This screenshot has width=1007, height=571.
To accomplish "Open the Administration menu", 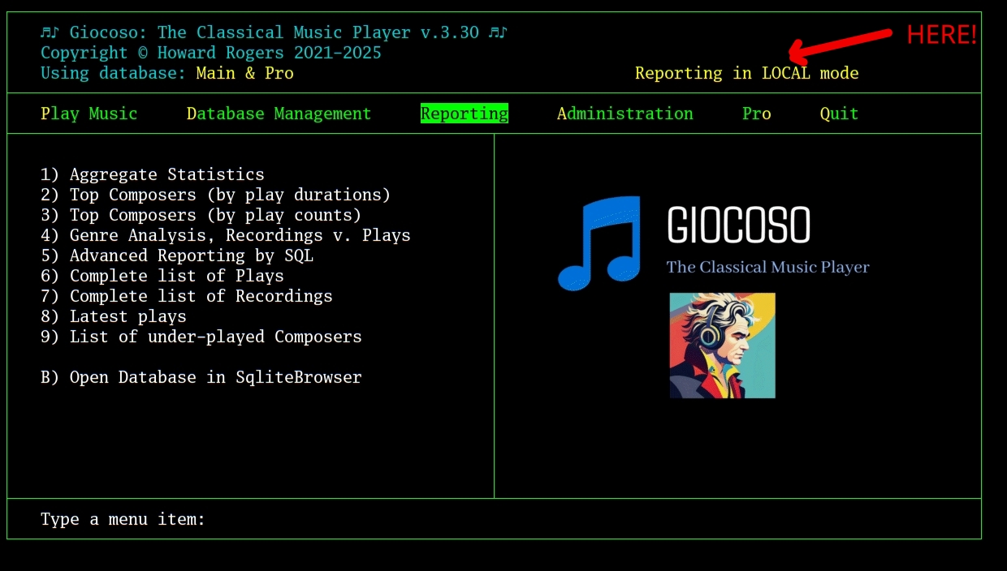I will [625, 114].
